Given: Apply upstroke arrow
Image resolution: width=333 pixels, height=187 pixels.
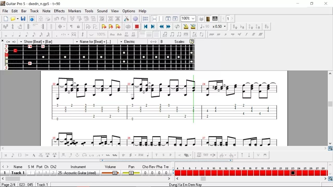Looking at the screenshot, I should (242, 155).
